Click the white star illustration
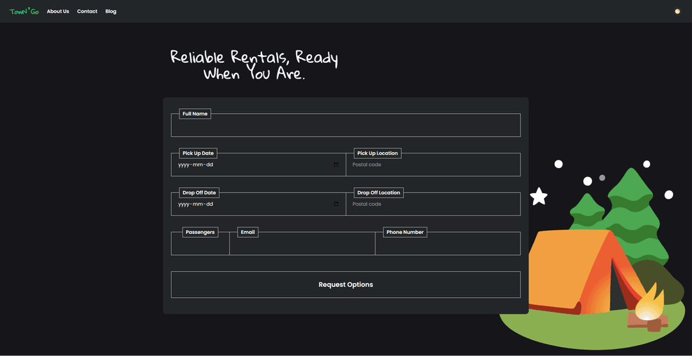The width and height of the screenshot is (692, 356). [x=539, y=196]
